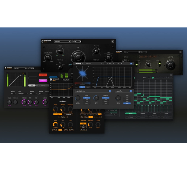Click the help question mark in Lowtility 2
The image size is (187, 187).
[x=113, y=64]
